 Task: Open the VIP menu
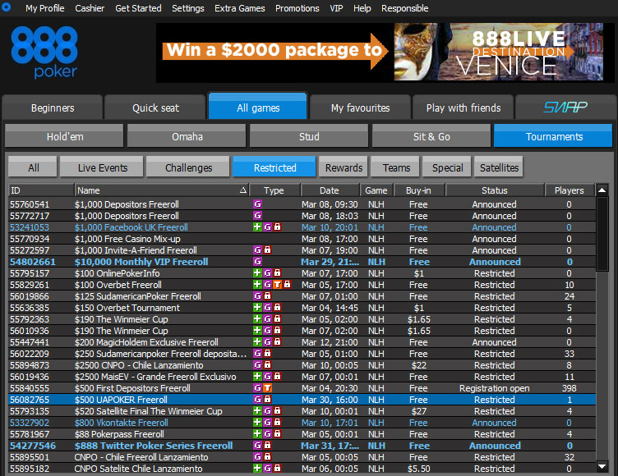[336, 8]
